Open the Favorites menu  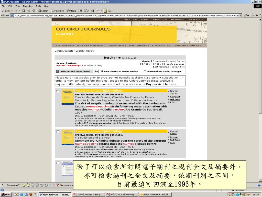pos(28,6)
